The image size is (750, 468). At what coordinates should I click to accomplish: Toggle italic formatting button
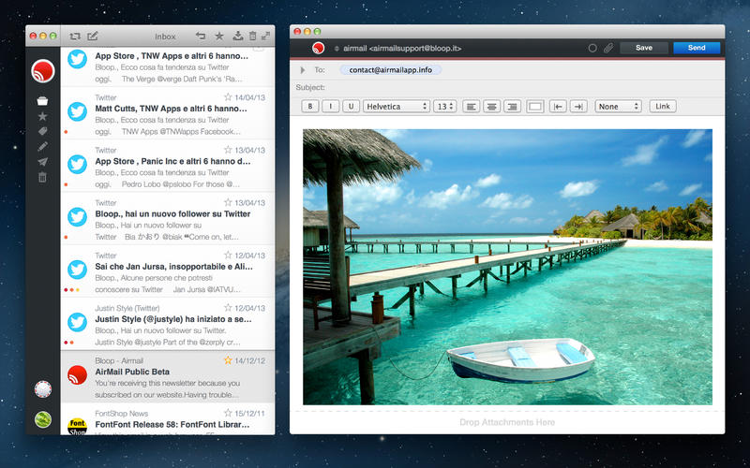(331, 106)
